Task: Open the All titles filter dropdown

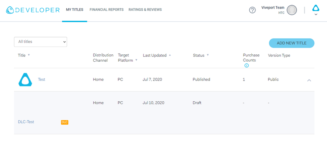Action: 40,42
